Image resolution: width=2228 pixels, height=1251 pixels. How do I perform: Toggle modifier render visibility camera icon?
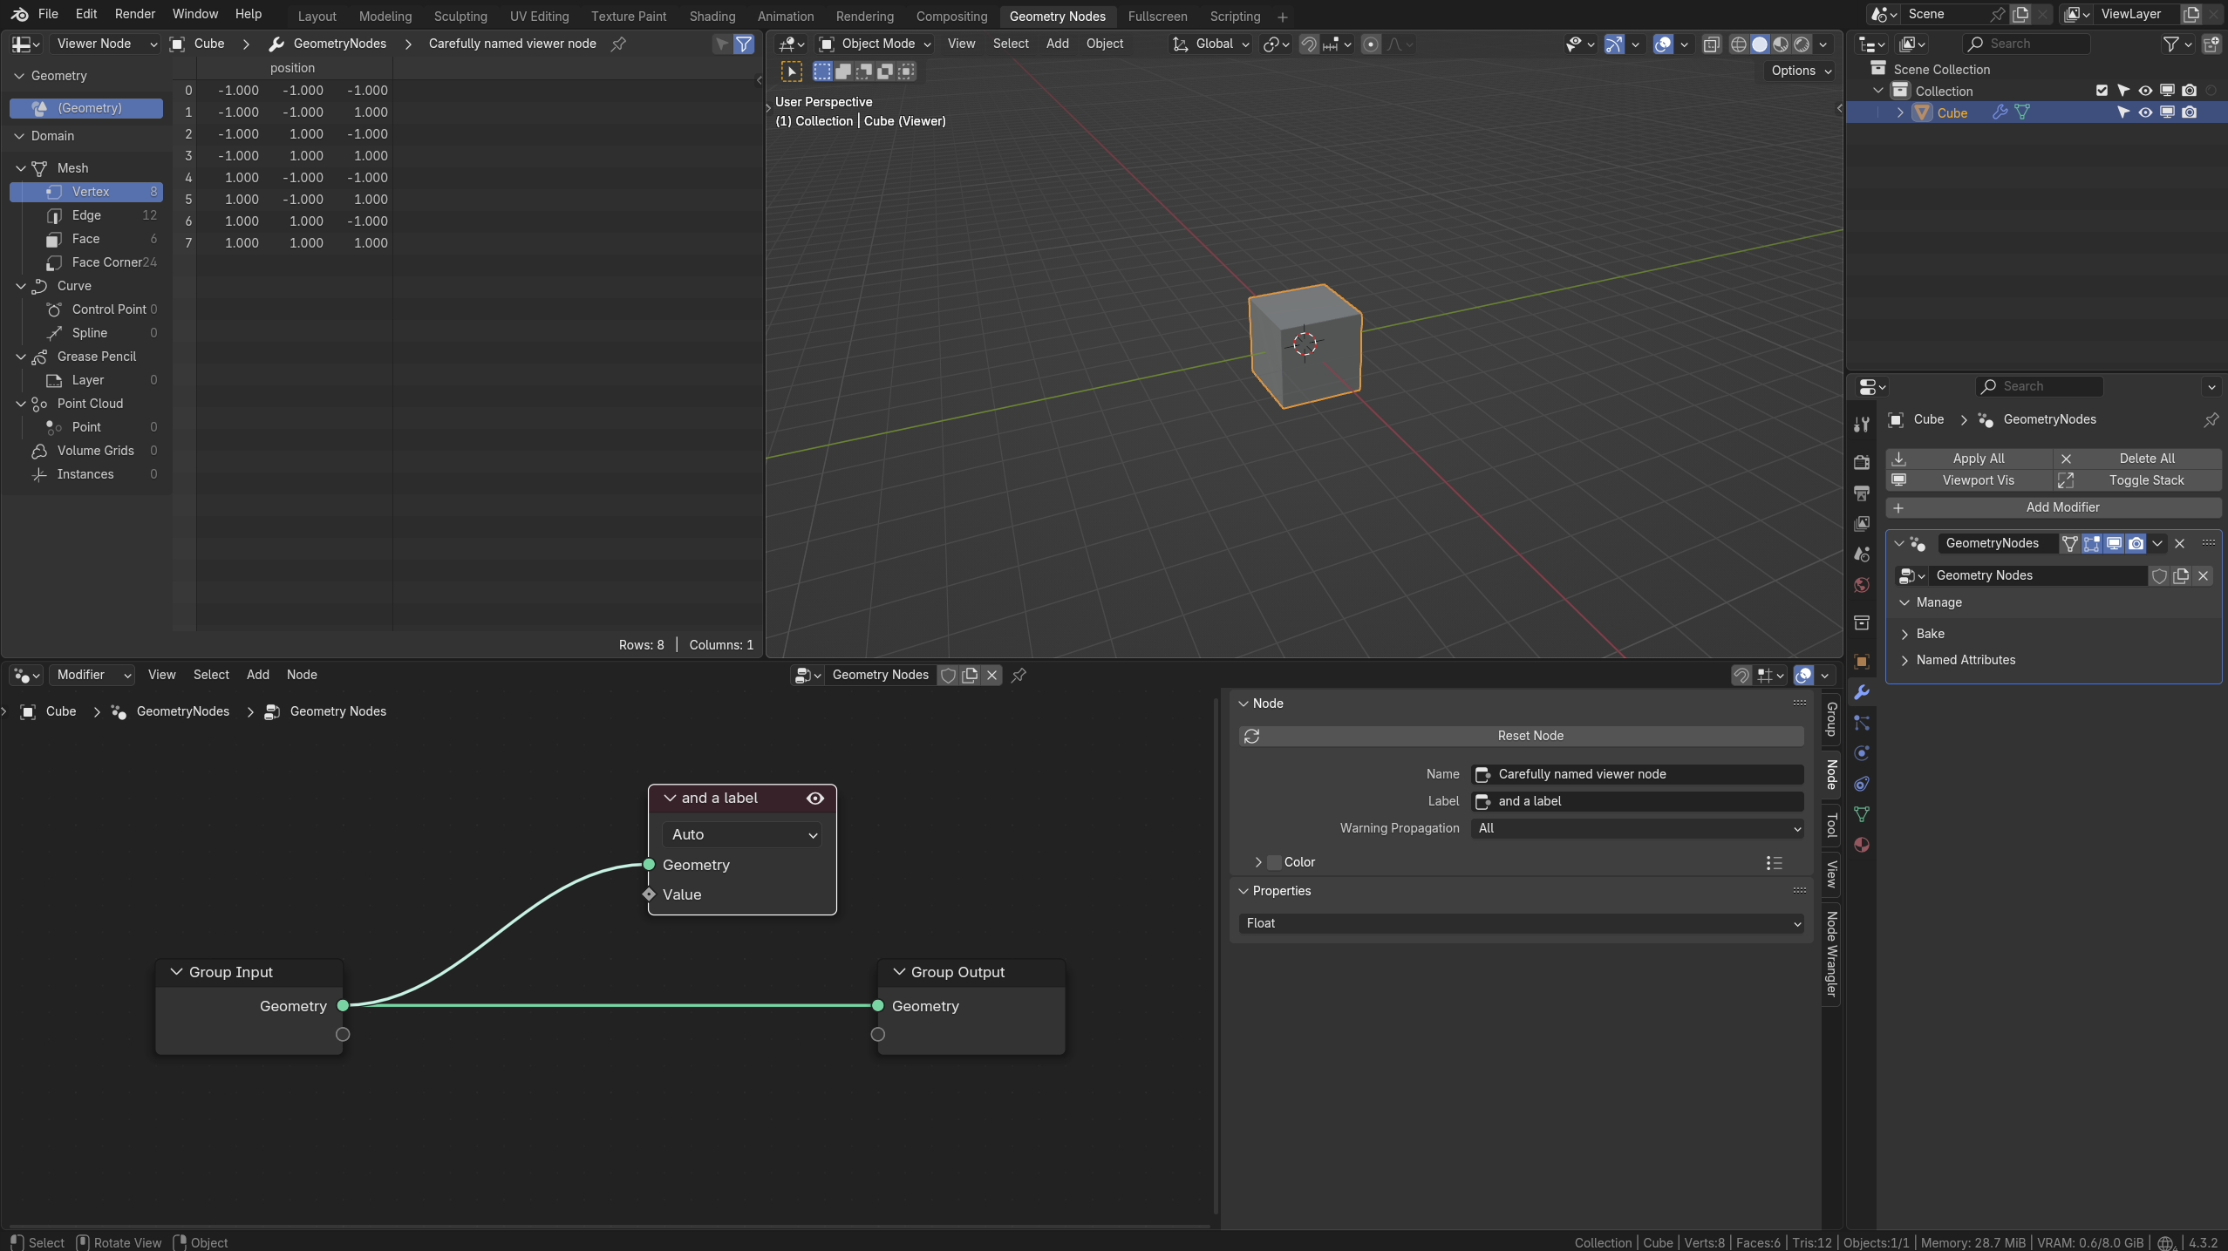(2136, 543)
